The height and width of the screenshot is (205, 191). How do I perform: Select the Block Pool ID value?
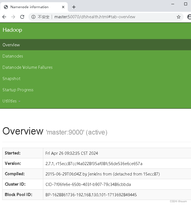91,195
